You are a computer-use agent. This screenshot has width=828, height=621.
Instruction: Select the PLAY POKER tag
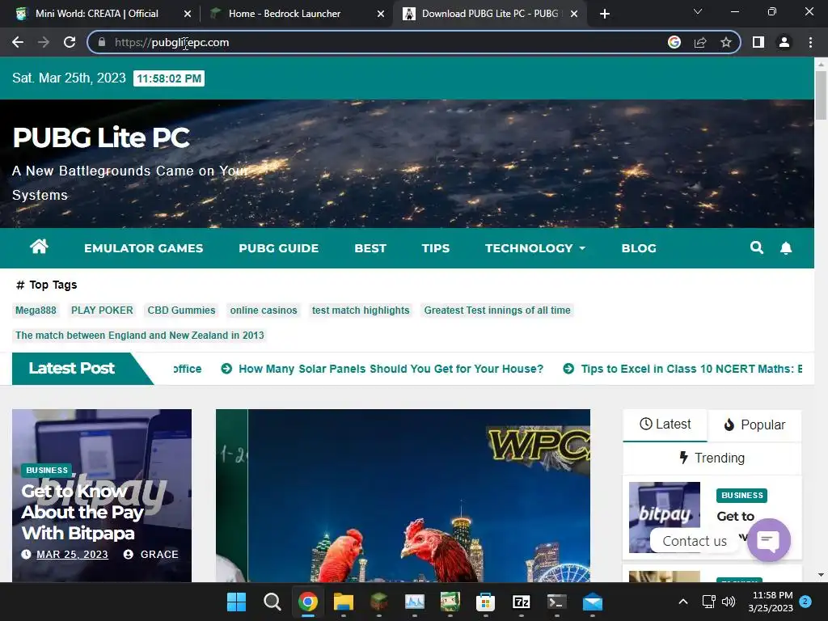102,310
